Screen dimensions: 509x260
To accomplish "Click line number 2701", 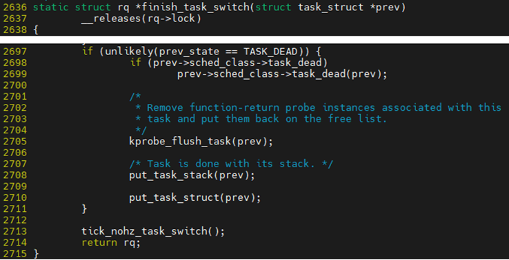I will [15, 96].
